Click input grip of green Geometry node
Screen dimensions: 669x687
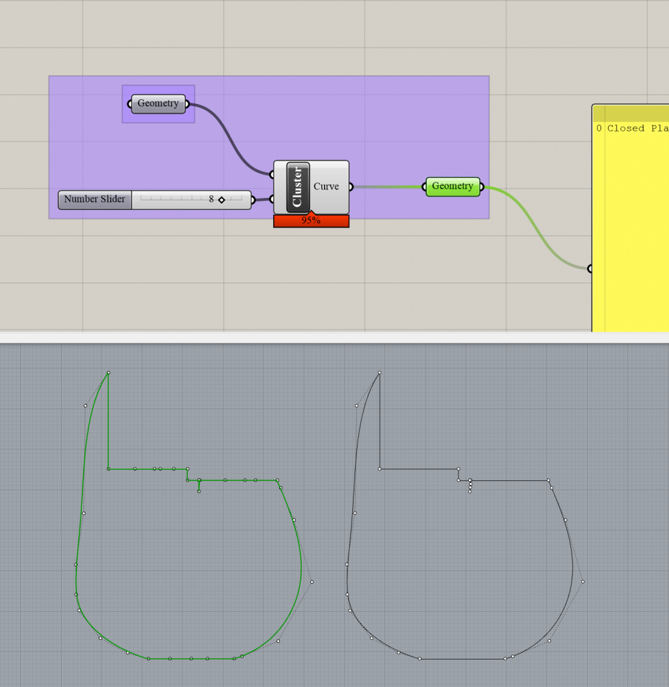pyautogui.click(x=424, y=187)
